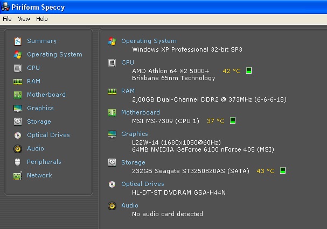
Task: Click the Graphics heading link in summary
Action: (x=135, y=134)
